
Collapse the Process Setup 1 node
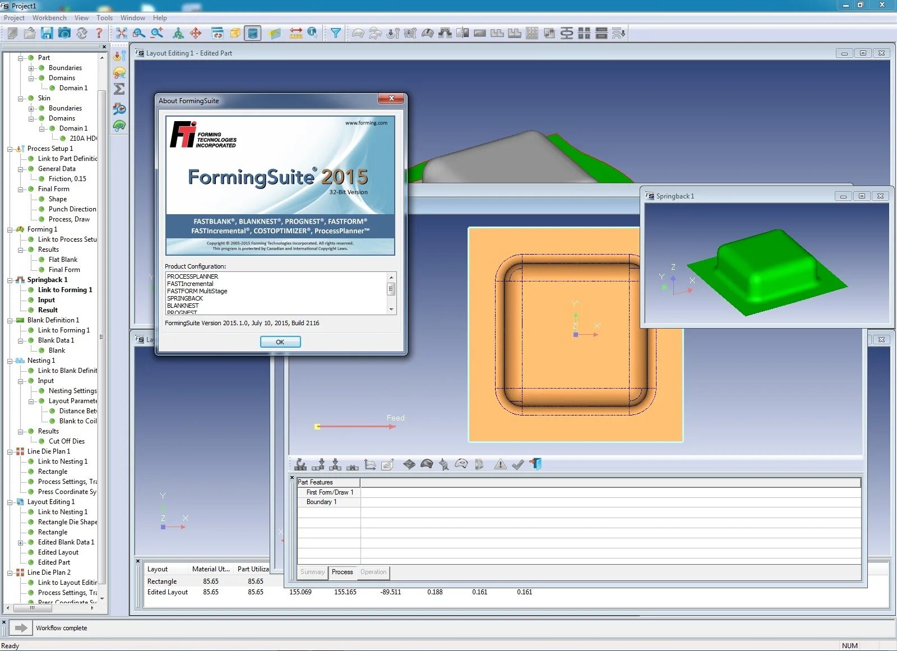click(x=10, y=149)
